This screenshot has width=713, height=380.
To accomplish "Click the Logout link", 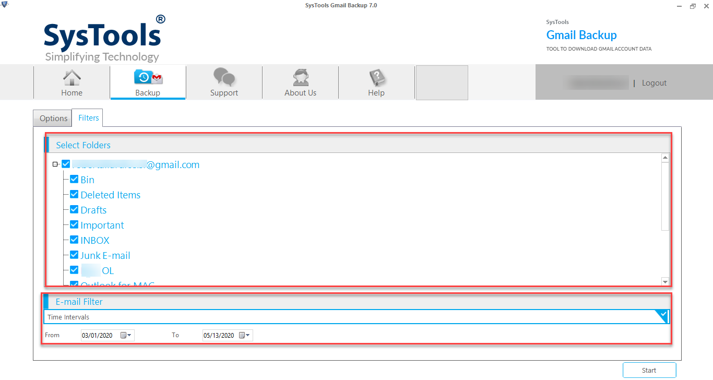I will coord(654,83).
